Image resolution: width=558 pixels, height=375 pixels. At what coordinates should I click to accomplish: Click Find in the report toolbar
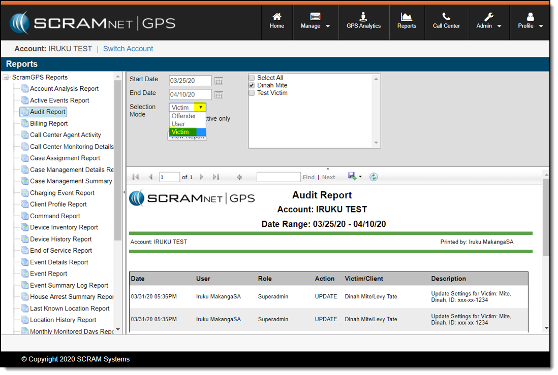pyautogui.click(x=308, y=177)
